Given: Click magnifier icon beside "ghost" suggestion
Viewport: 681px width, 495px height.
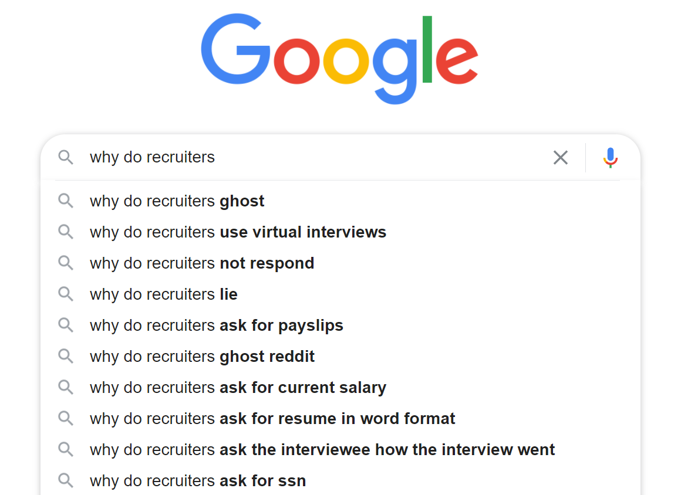Looking at the screenshot, I should pyautogui.click(x=66, y=201).
